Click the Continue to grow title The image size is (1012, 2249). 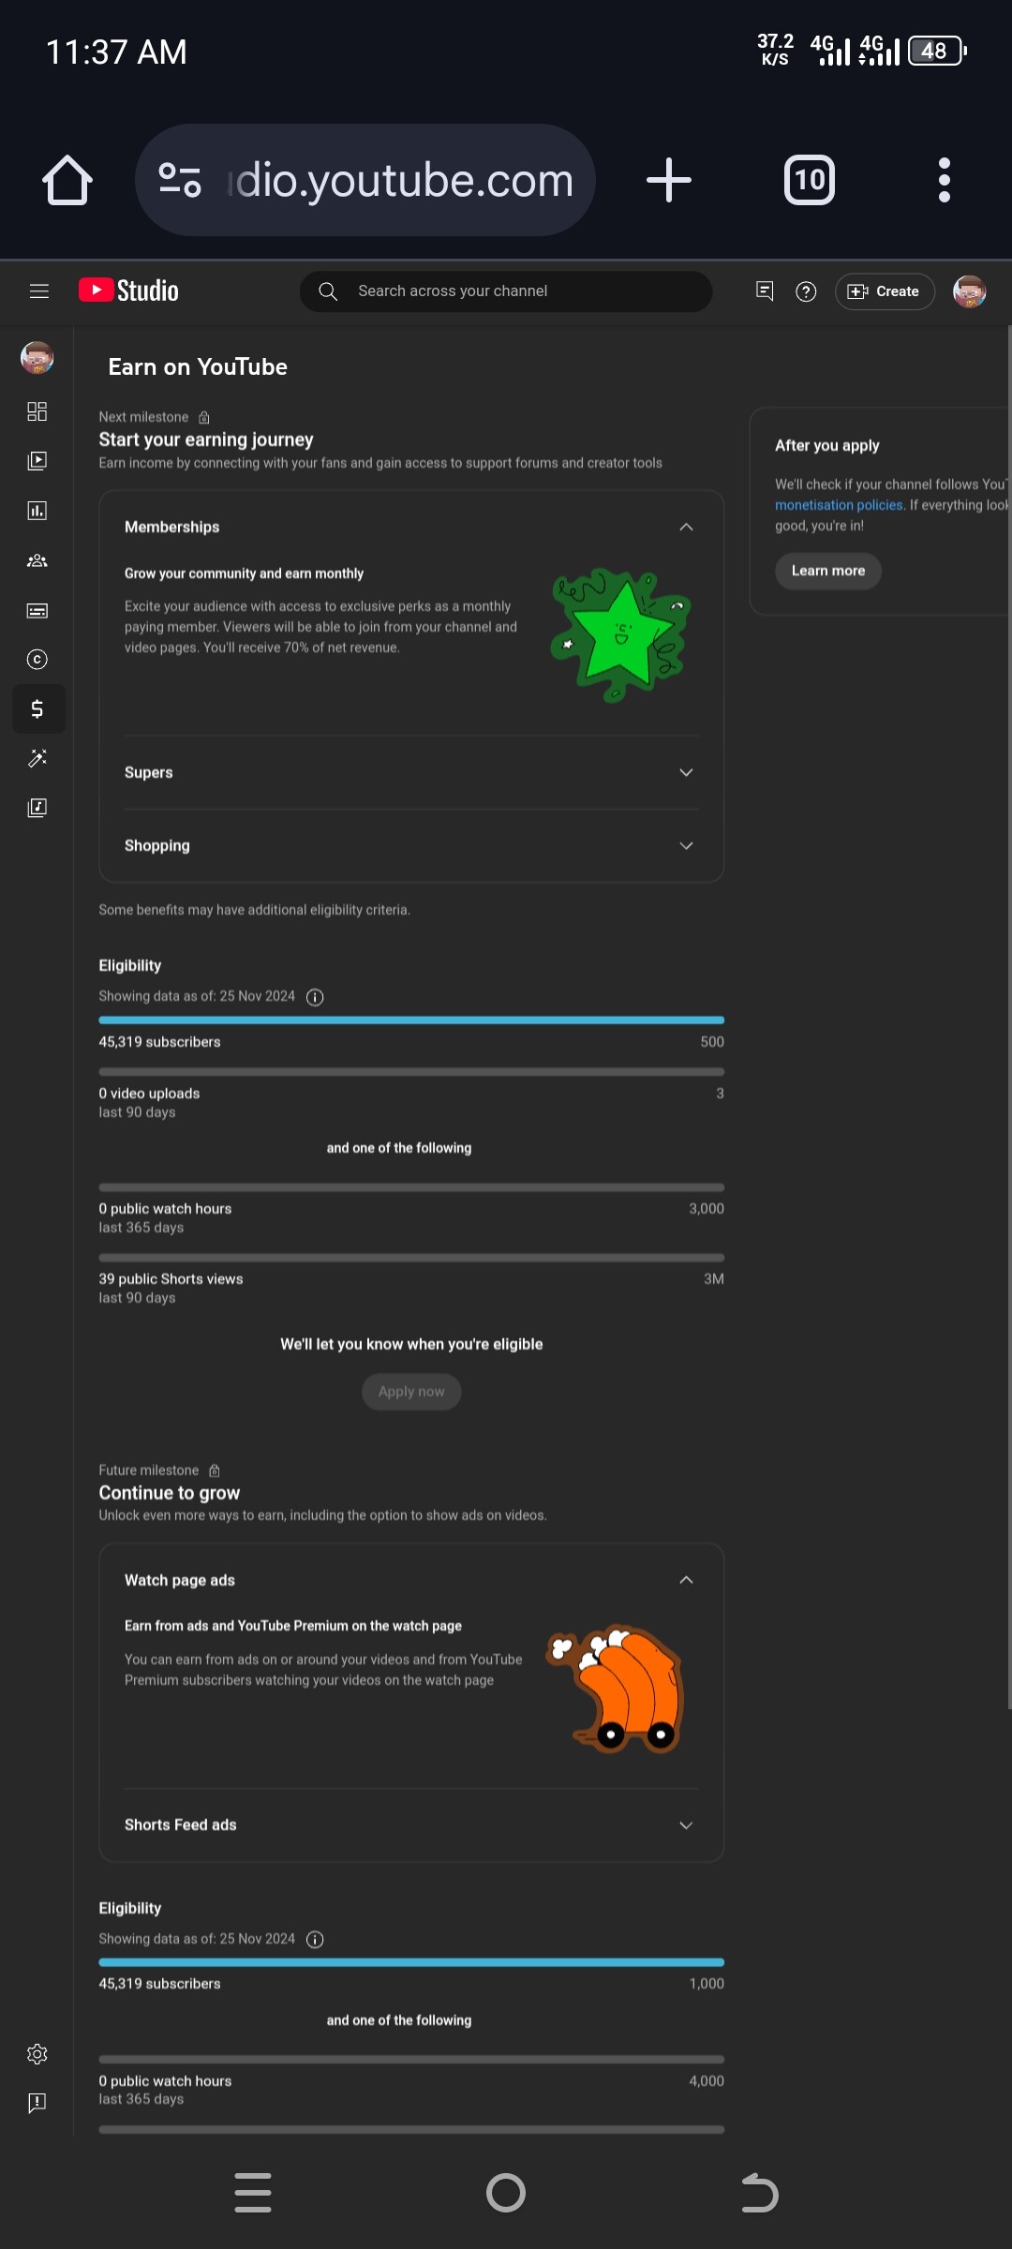(x=170, y=1493)
